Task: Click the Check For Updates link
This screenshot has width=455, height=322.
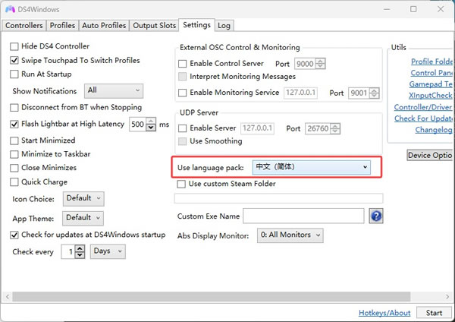Action: (x=423, y=118)
